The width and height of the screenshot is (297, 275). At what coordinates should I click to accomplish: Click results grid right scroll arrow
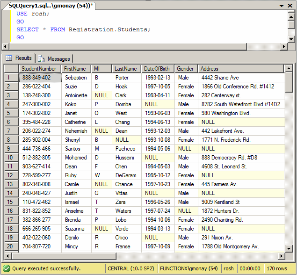(x=282, y=256)
